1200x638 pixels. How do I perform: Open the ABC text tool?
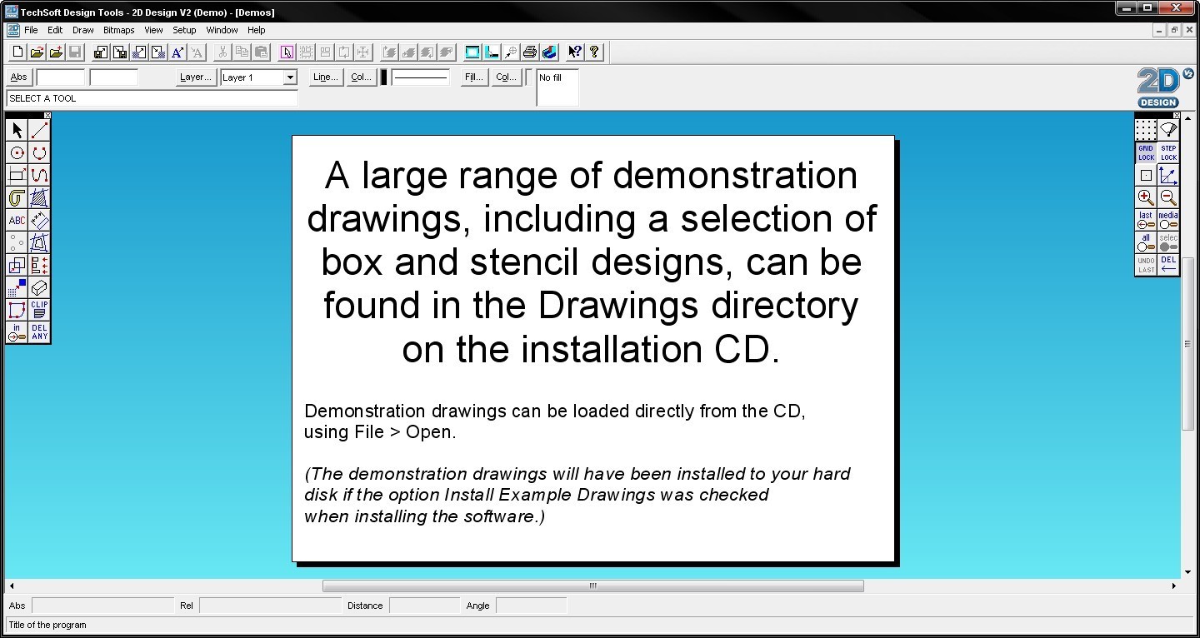tap(15, 220)
